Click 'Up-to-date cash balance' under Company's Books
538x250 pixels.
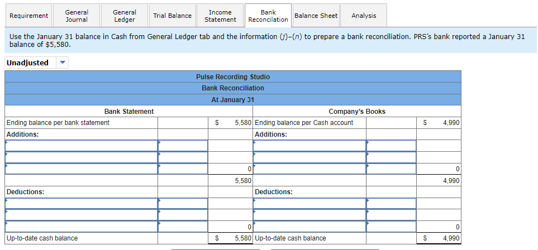coord(291,238)
